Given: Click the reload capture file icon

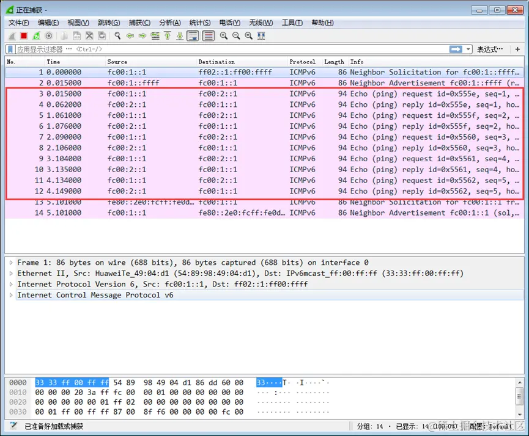Looking at the screenshot, I should pyautogui.click(x=102, y=35).
